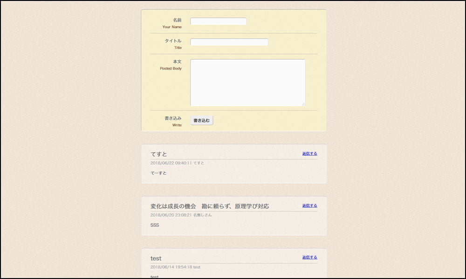Image resolution: width=466 pixels, height=279 pixels.
Task: Click the 2018/06/14 19:54:18 timestamp
Action: pos(171,267)
